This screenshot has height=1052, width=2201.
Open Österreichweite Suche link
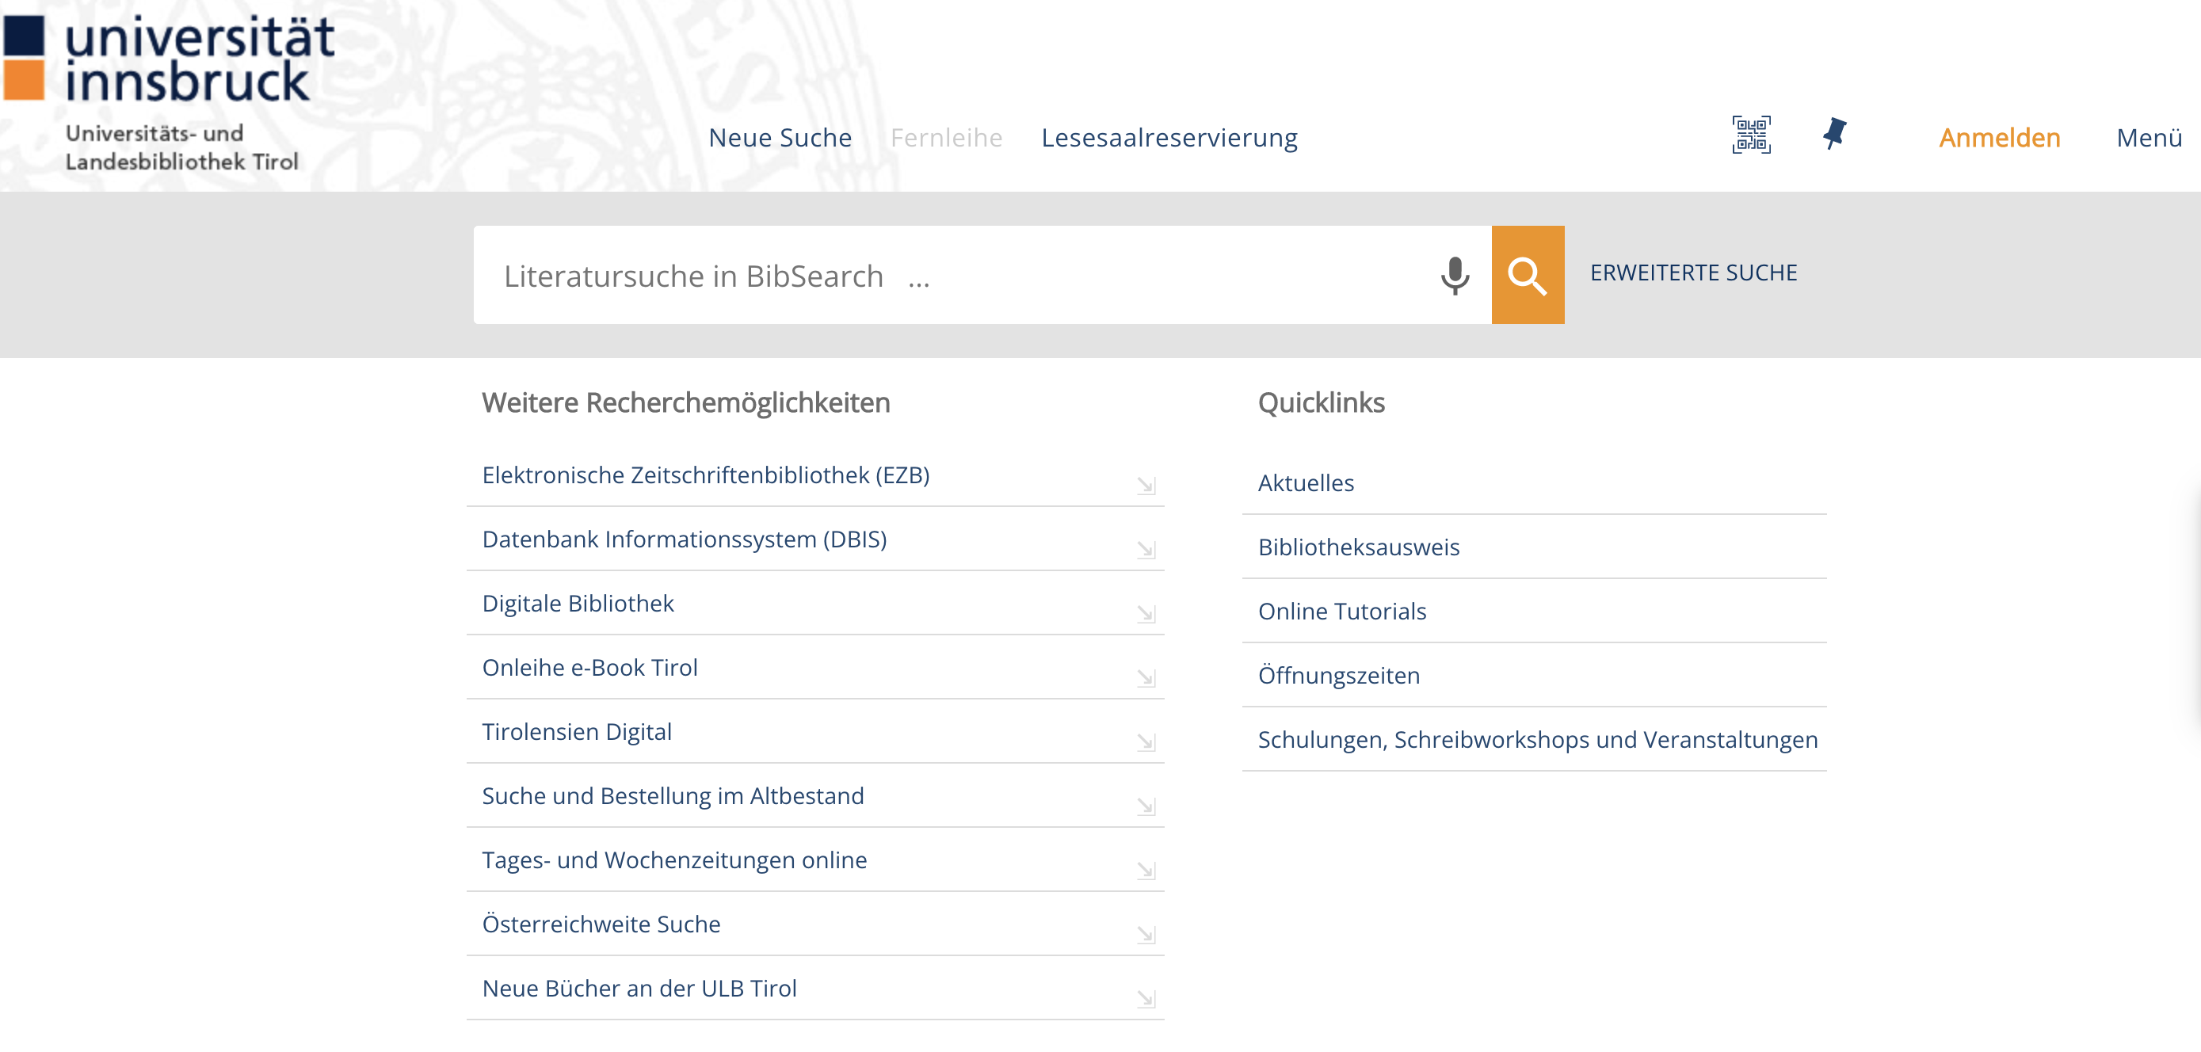(x=601, y=924)
